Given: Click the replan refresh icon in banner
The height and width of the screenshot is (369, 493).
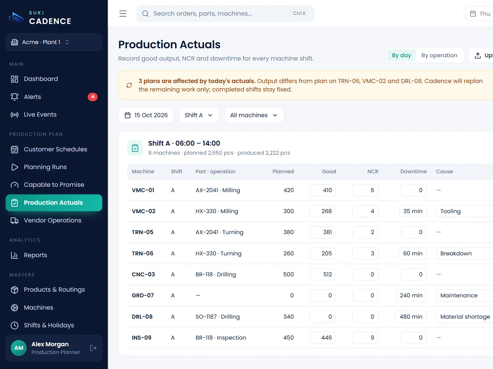Looking at the screenshot, I should pyautogui.click(x=129, y=85).
